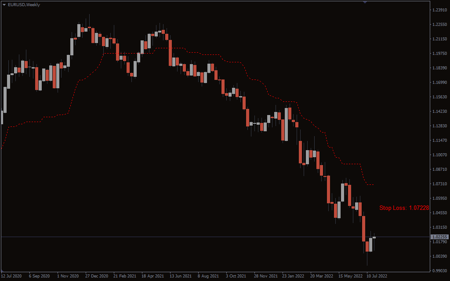Click the 12 Jul 2020 date label
Image resolution: width=450 pixels, height=281 pixels.
coord(11,277)
